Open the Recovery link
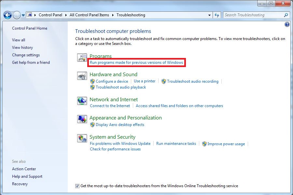Viewport: 293px width, 195px height. [x=20, y=184]
